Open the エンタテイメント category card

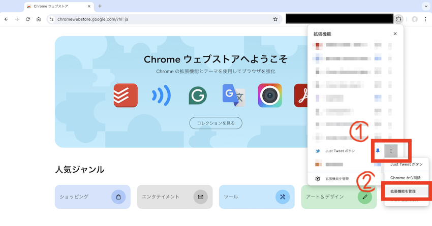tap(175, 197)
